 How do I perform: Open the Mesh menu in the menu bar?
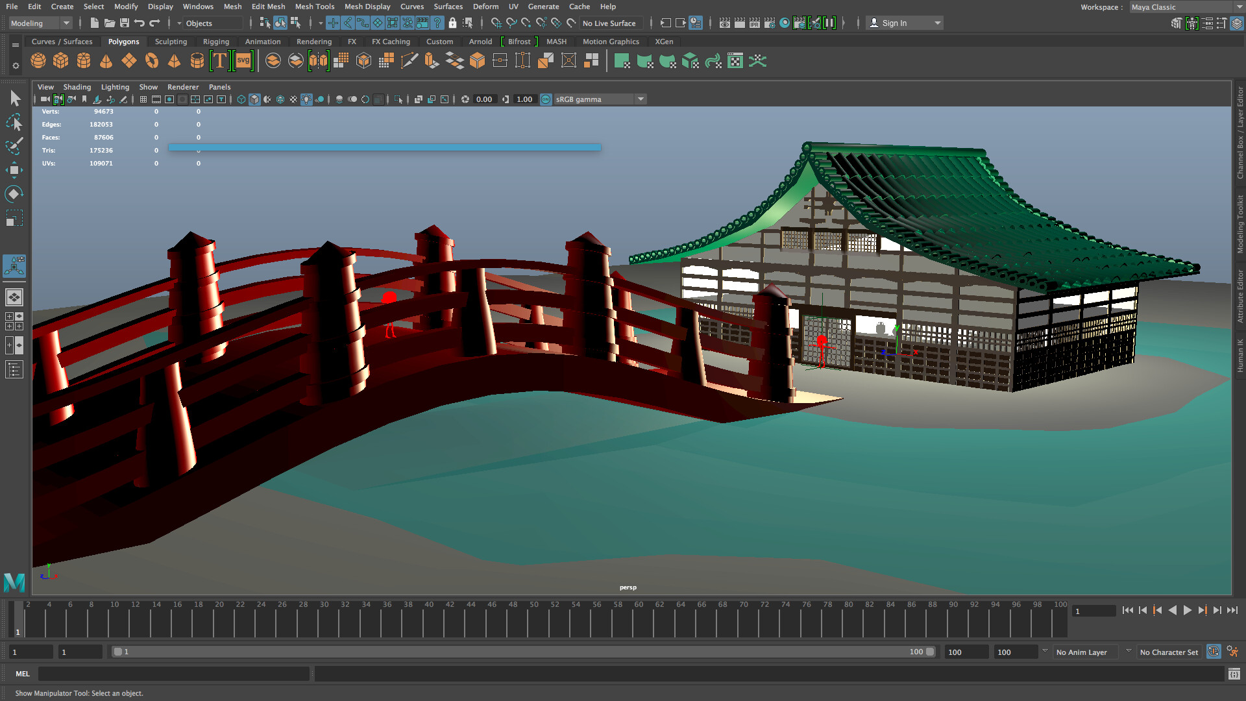[232, 6]
